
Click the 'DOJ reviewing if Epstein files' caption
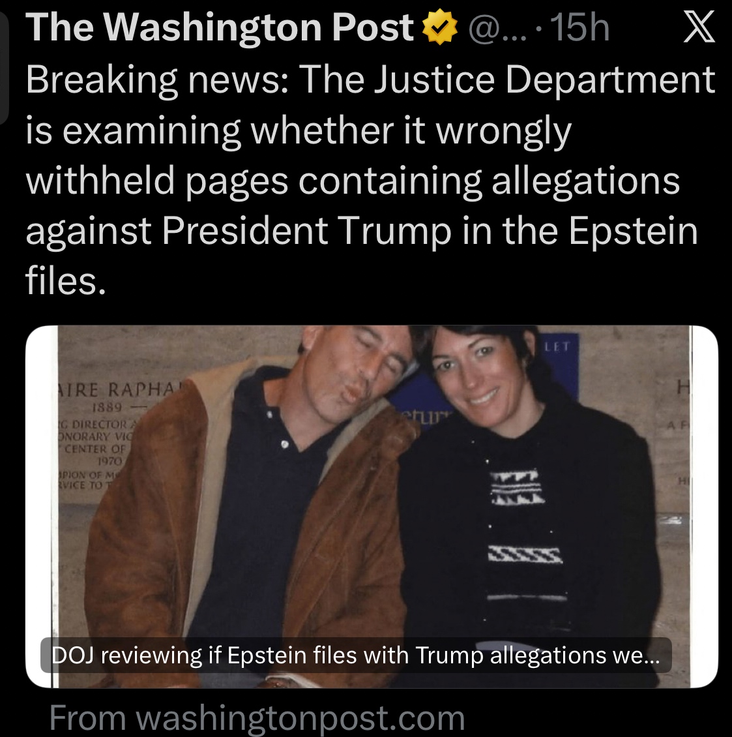point(356,655)
